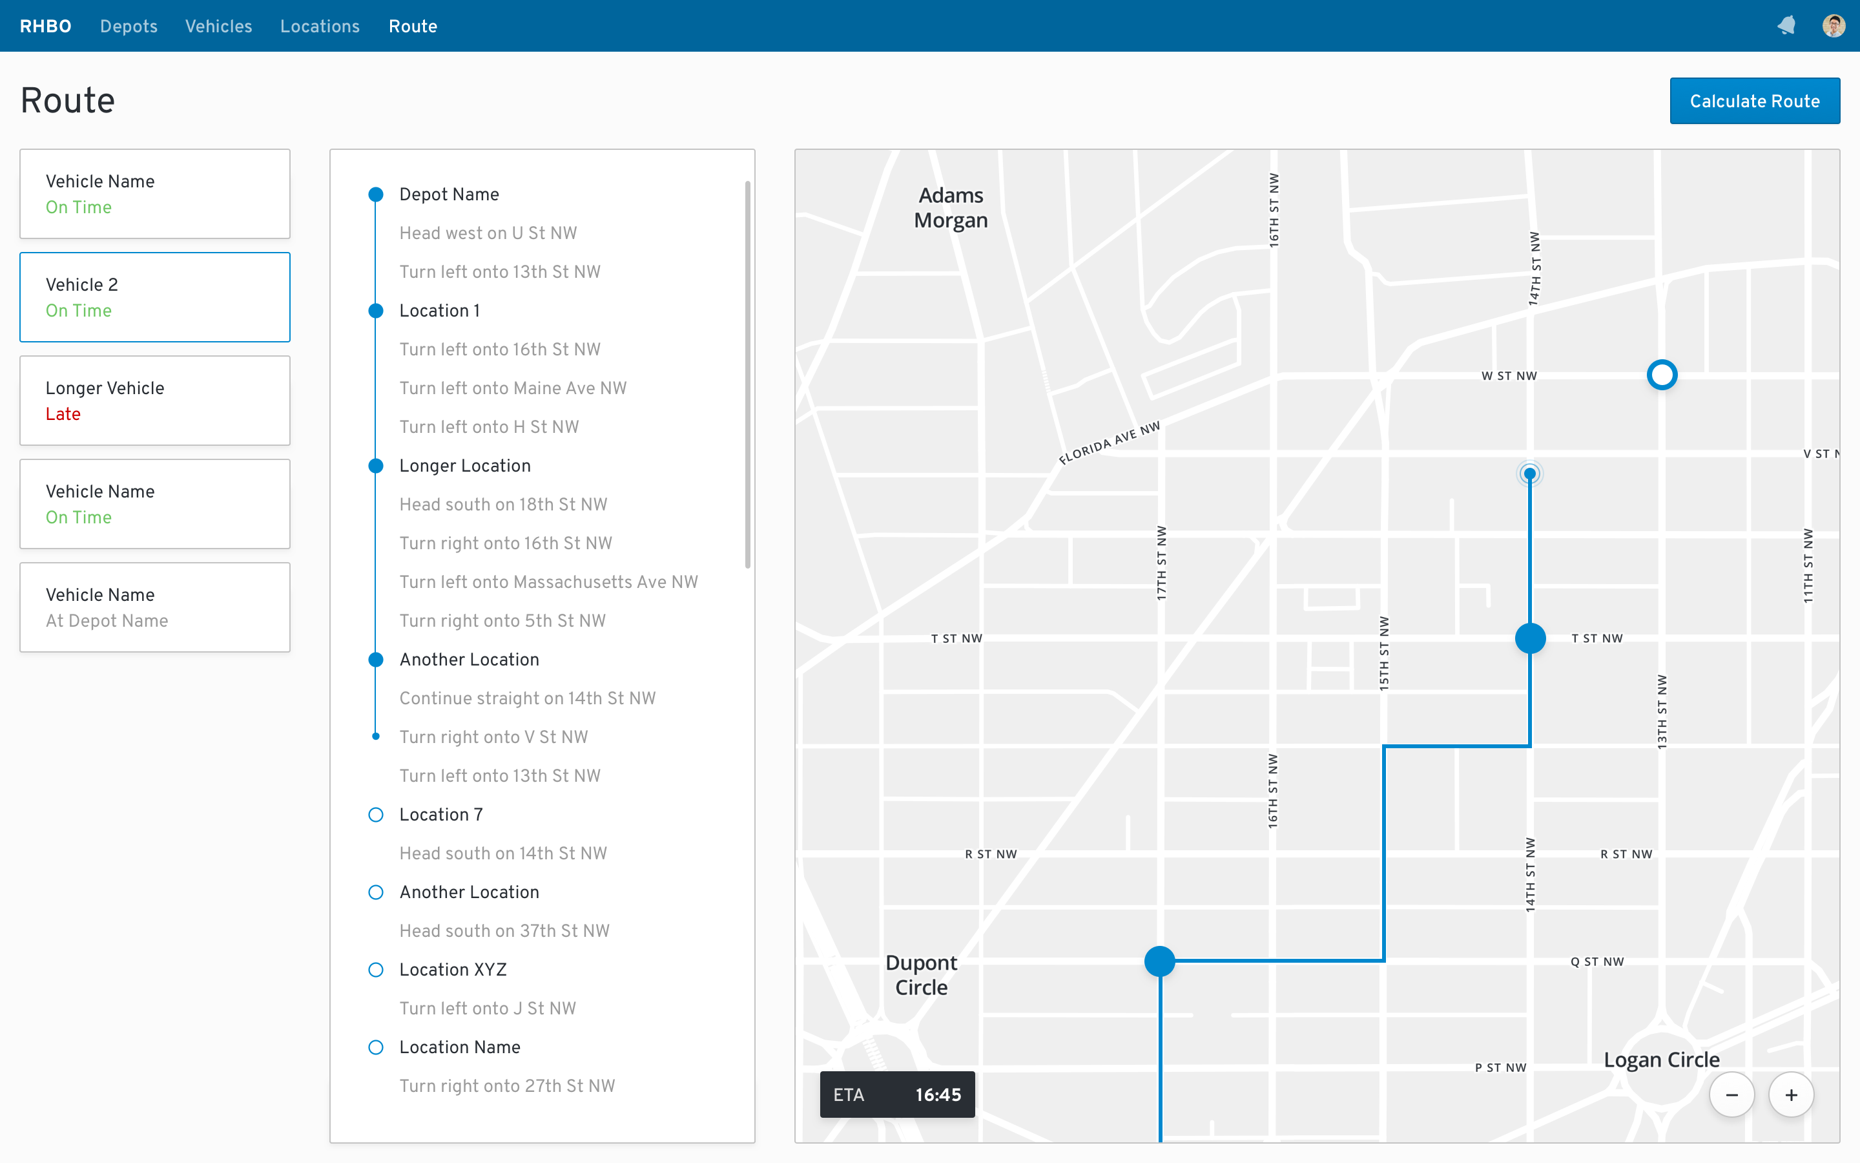This screenshot has height=1163, width=1860.
Task: Expand the Location 7 route directions
Action: coord(440,813)
